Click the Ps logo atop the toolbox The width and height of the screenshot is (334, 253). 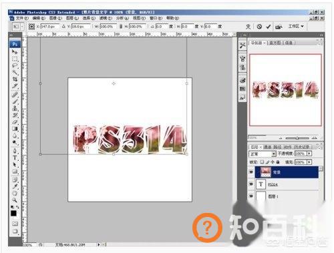(x=15, y=44)
